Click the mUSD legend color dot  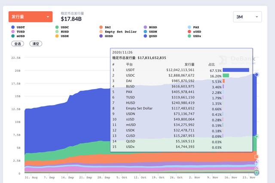tap(13, 36)
